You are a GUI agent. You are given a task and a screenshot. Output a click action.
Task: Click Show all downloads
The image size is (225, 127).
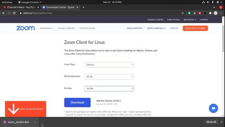pos(211,122)
